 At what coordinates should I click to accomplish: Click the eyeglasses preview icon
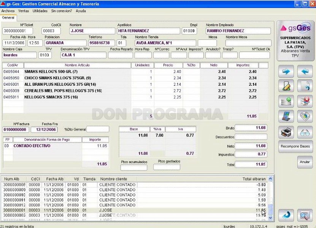(x=305, y=132)
